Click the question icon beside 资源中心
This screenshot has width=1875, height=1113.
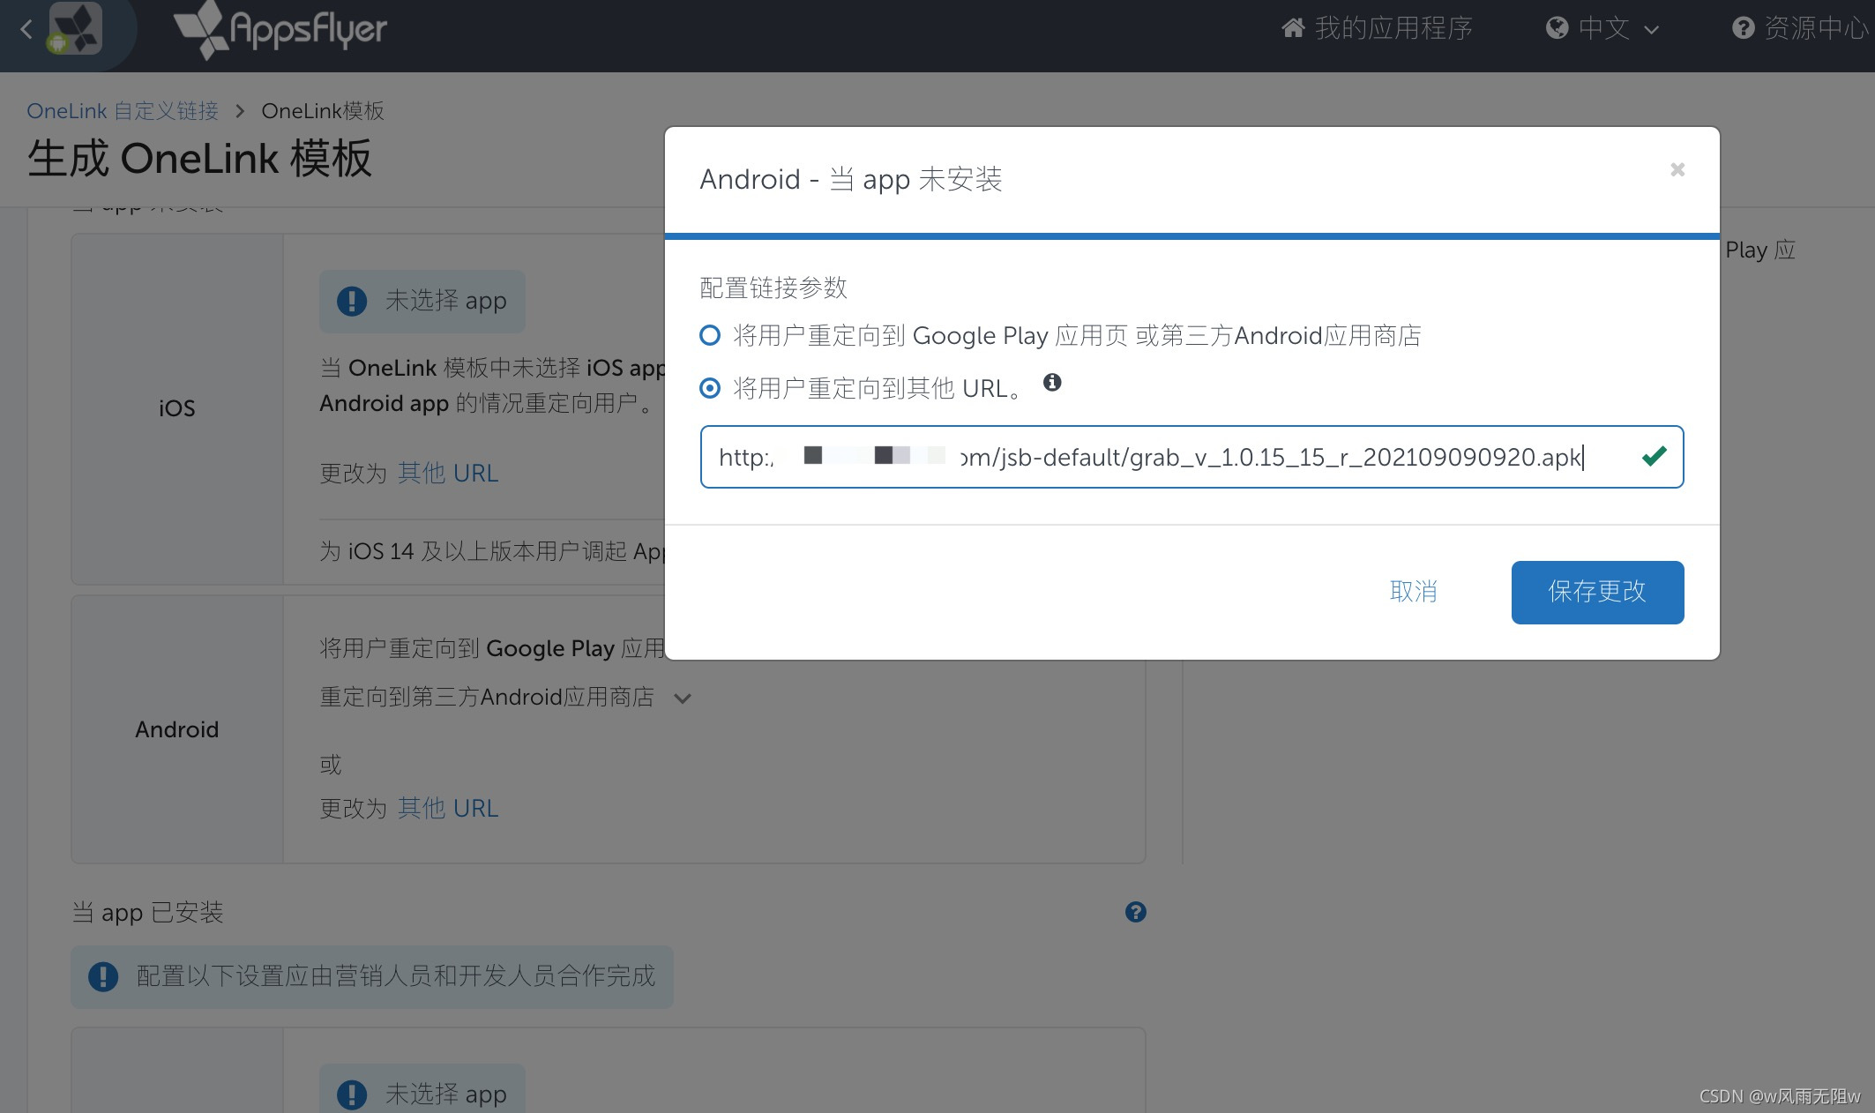1743,28
